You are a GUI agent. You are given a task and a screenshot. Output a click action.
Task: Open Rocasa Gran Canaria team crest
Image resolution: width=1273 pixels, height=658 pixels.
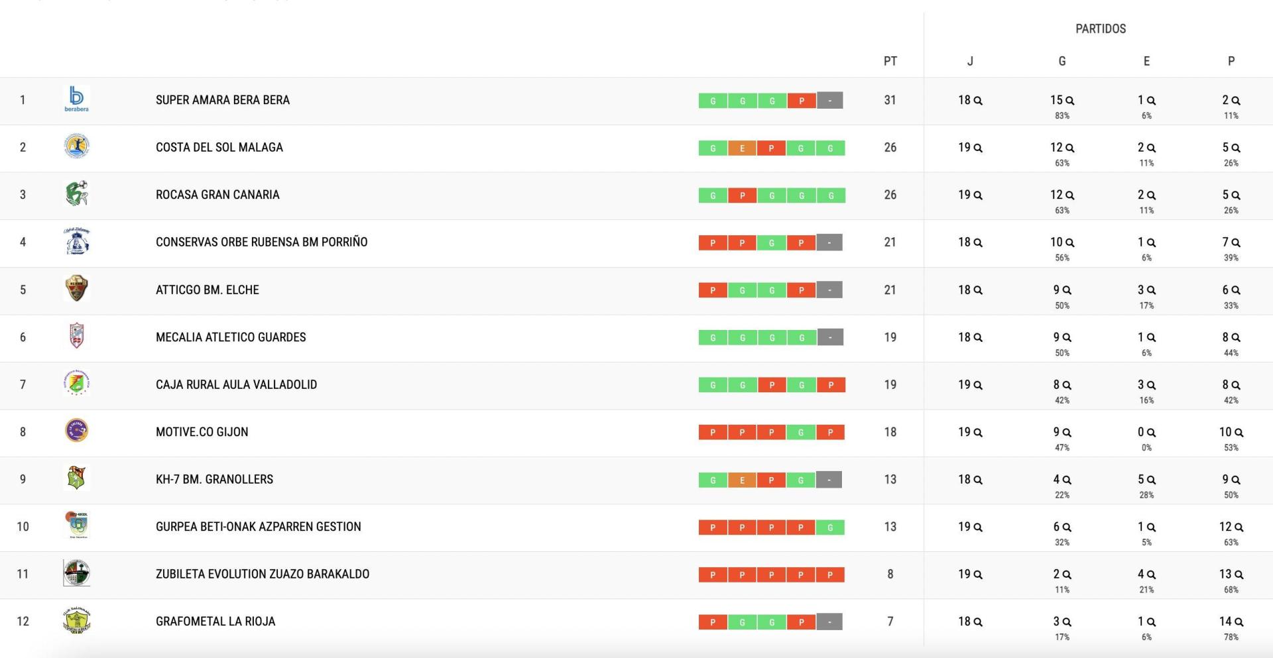coord(76,194)
